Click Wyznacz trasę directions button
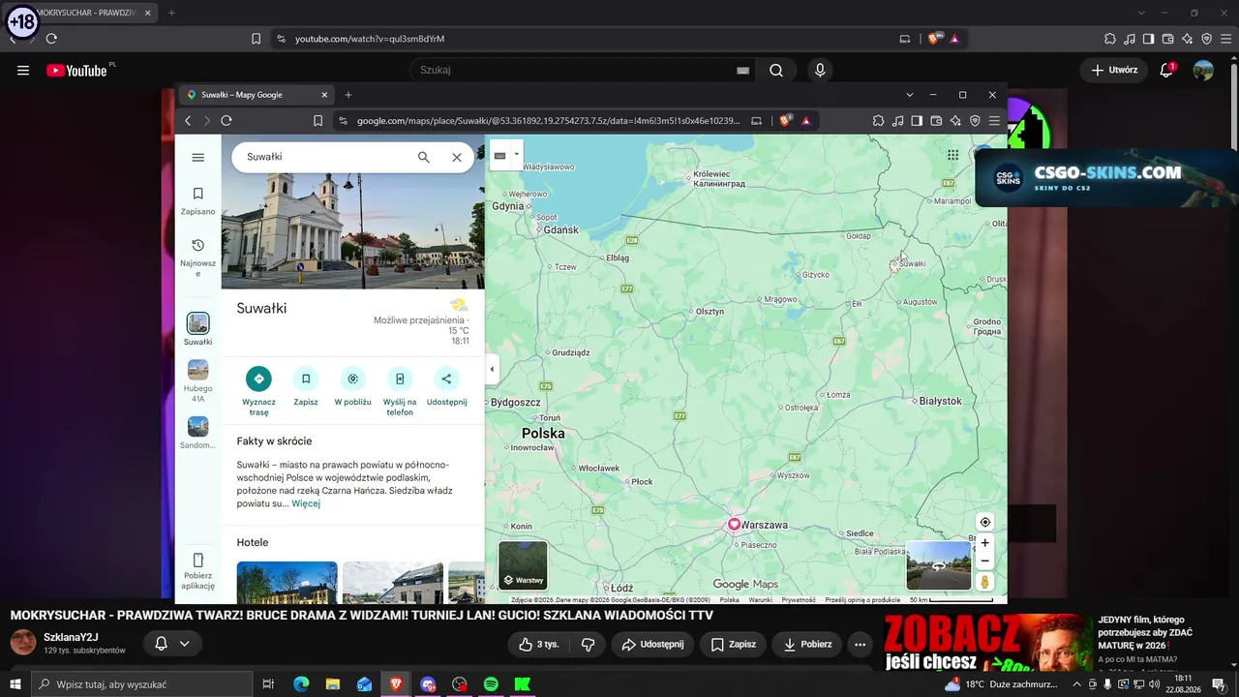 (258, 392)
